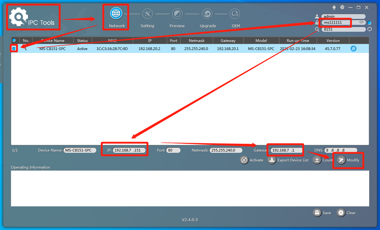Click the Count button
Screen dimensions: 380x230
(323, 160)
